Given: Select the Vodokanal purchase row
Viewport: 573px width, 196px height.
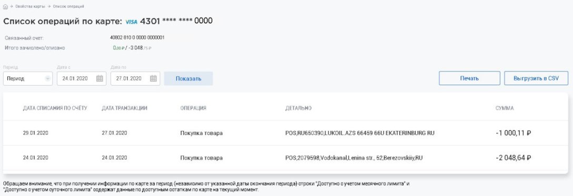Looking at the screenshot, I should click(x=285, y=158).
